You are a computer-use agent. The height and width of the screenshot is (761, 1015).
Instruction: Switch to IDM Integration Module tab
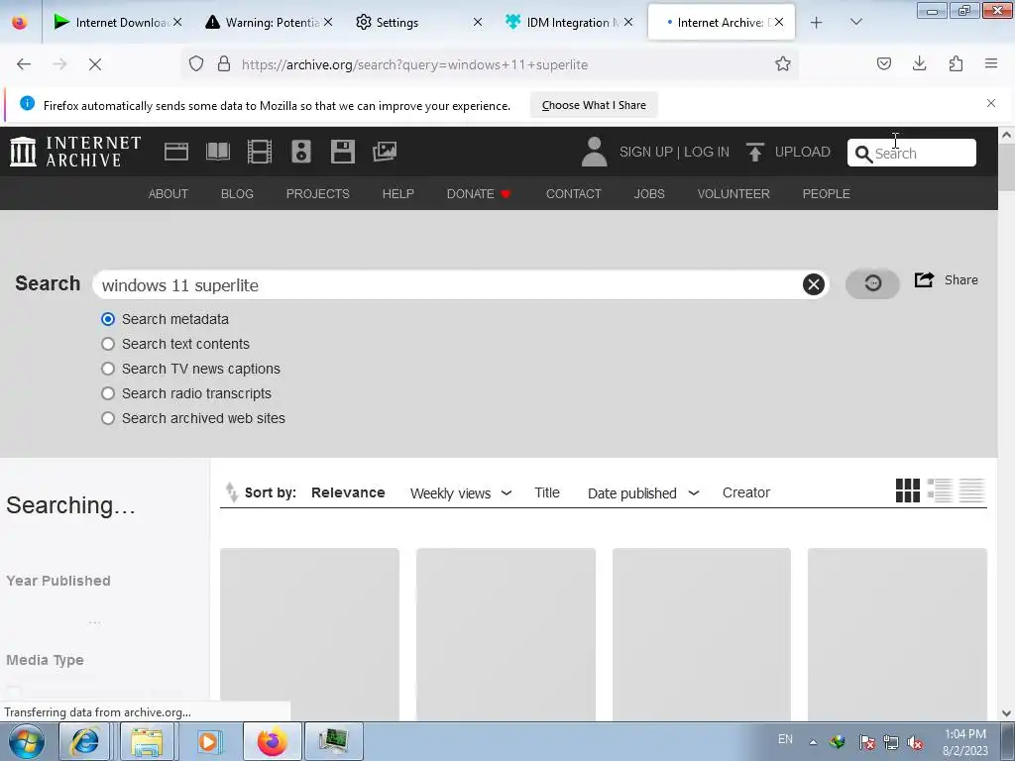click(x=570, y=22)
